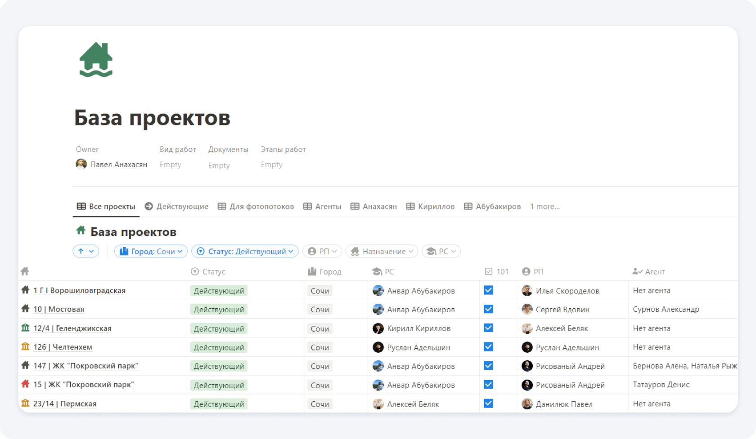This screenshot has height=439, width=756.
Task: Uncheck 101 checkbox for 23/14 | Пермская
Action: 489,404
